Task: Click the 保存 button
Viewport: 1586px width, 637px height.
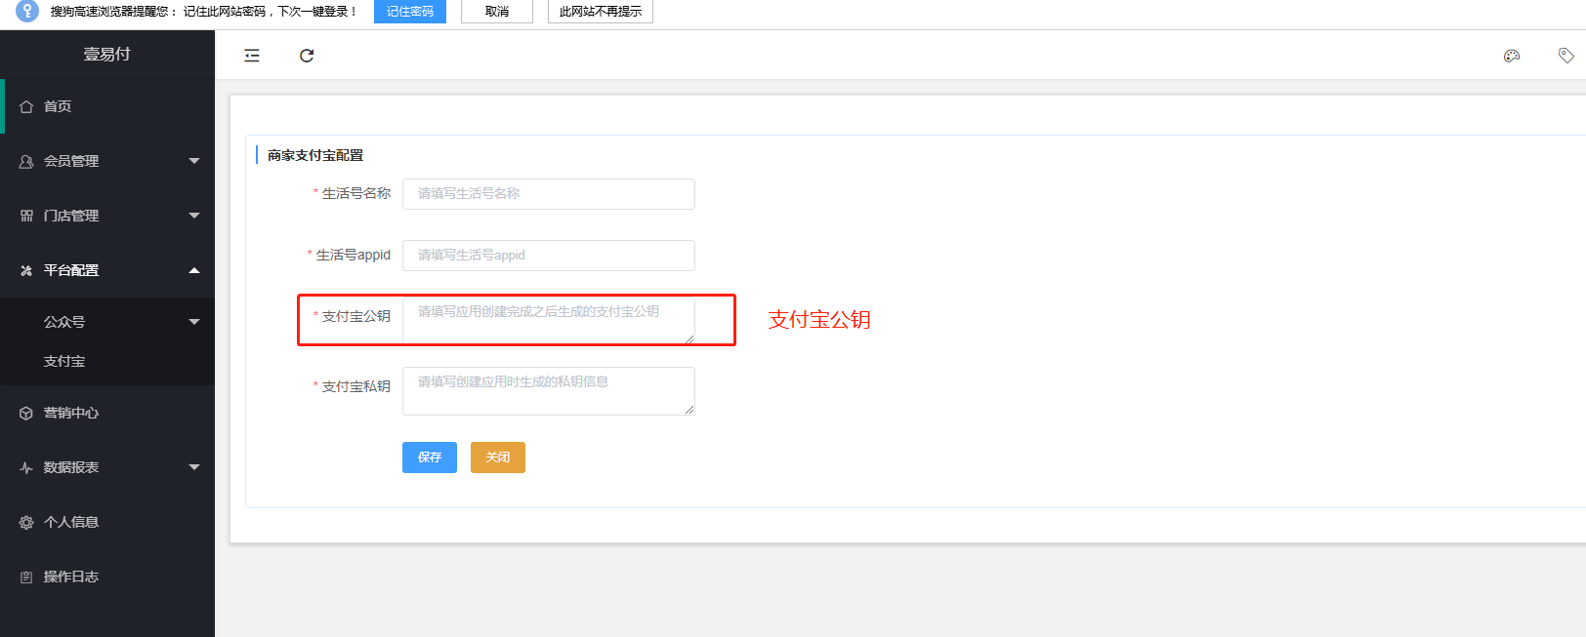Action: click(x=430, y=458)
